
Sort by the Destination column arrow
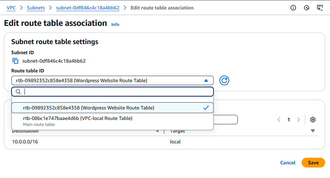(157, 131)
